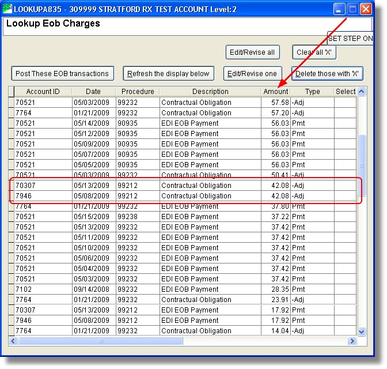Viewport: 387px width, 369px height.
Task: Click Clear all 'X' button
Action: click(x=314, y=52)
